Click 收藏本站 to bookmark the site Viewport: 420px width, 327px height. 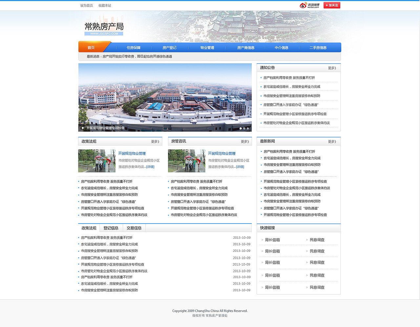click(105, 5)
